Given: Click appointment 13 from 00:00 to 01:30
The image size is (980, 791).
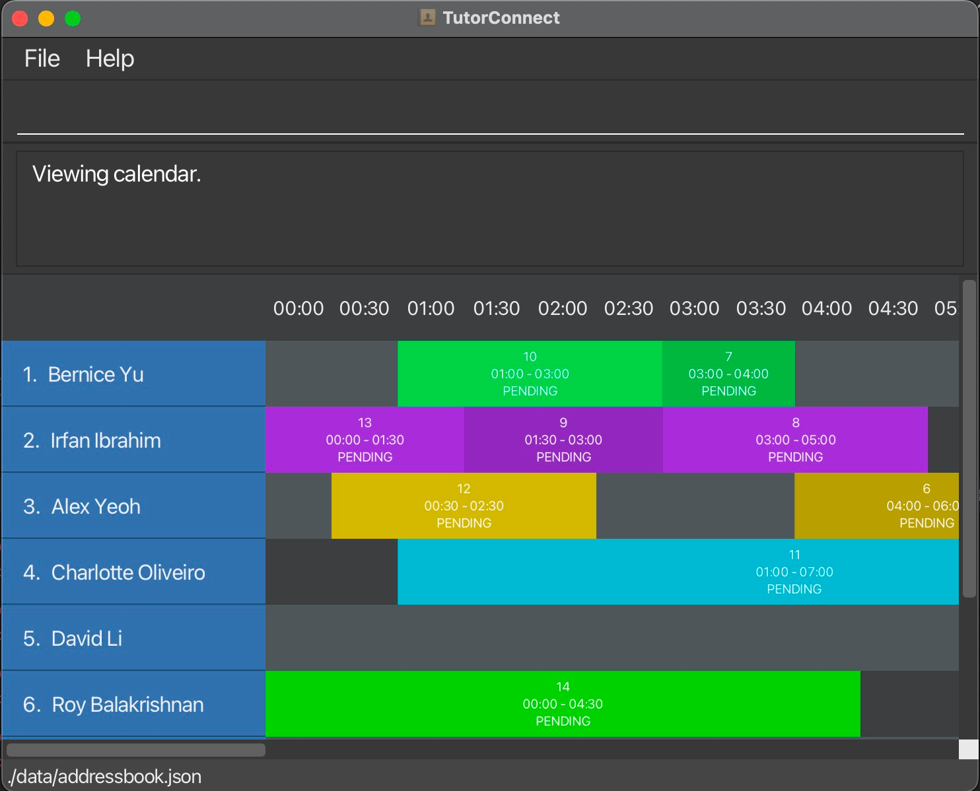Looking at the screenshot, I should point(365,440).
